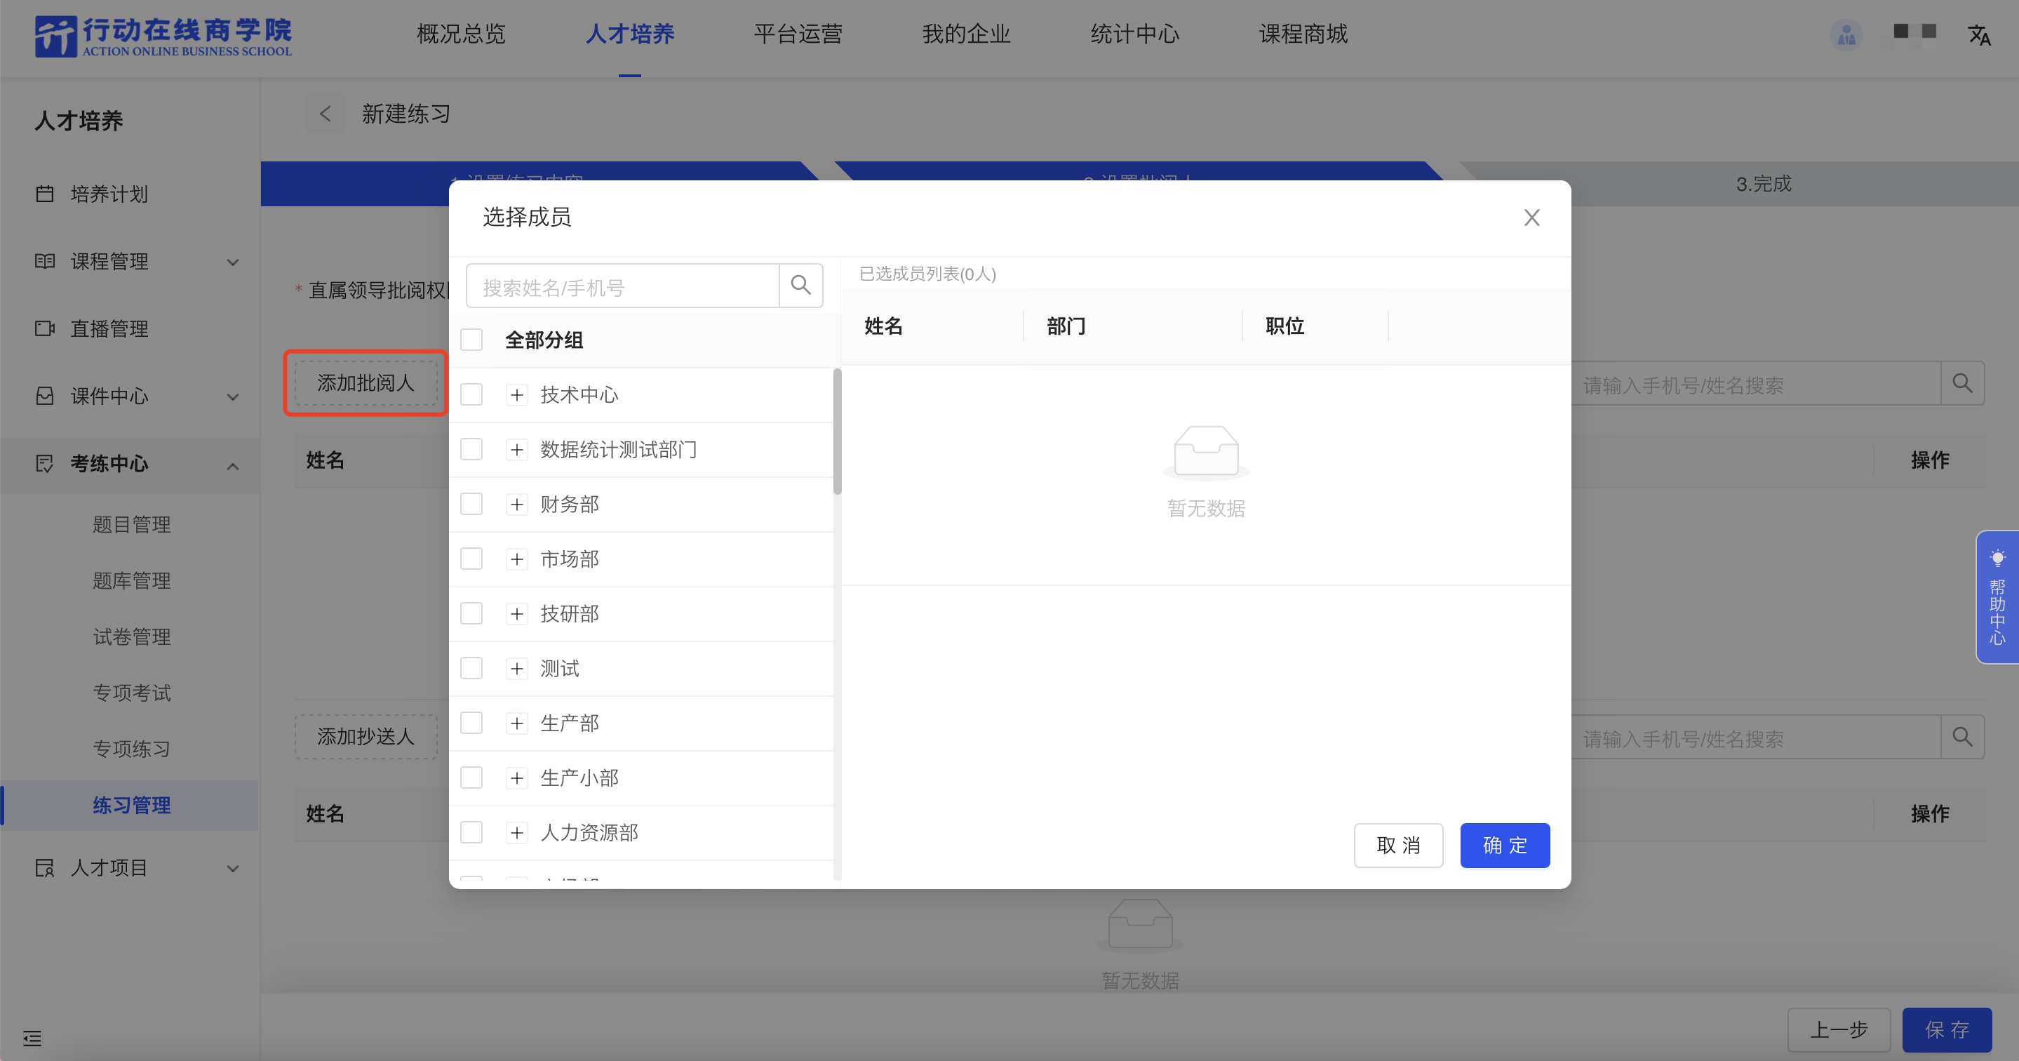Click the 取消 button
2019x1061 pixels.
point(1398,846)
